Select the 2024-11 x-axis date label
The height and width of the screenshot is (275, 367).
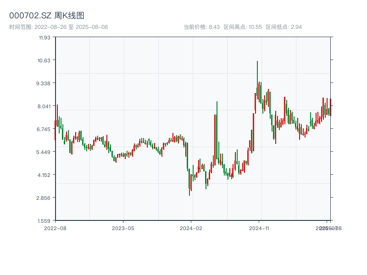(259, 228)
